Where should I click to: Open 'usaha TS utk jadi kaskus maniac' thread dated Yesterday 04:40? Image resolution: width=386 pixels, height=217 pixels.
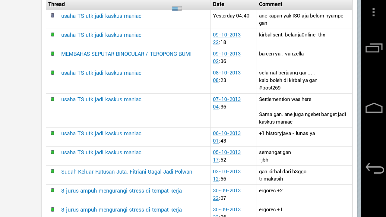(x=101, y=16)
